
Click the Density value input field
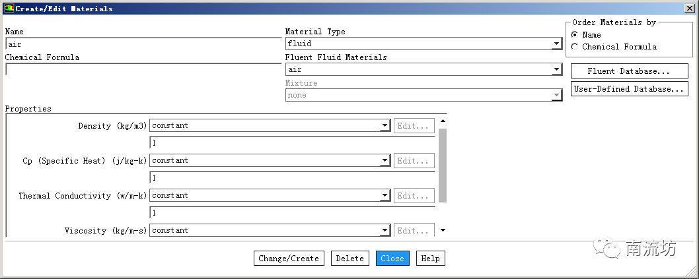292,143
